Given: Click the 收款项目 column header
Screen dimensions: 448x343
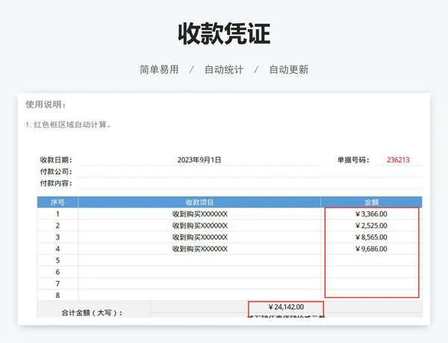Looking at the screenshot, I should (199, 202).
